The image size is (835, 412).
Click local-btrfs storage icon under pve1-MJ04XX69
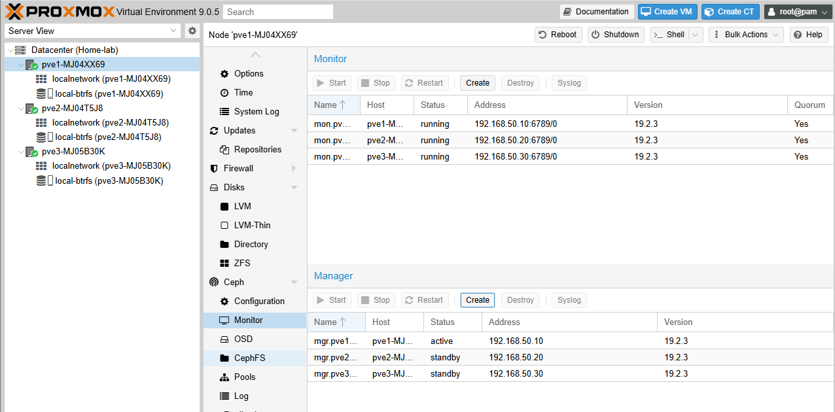(44, 94)
